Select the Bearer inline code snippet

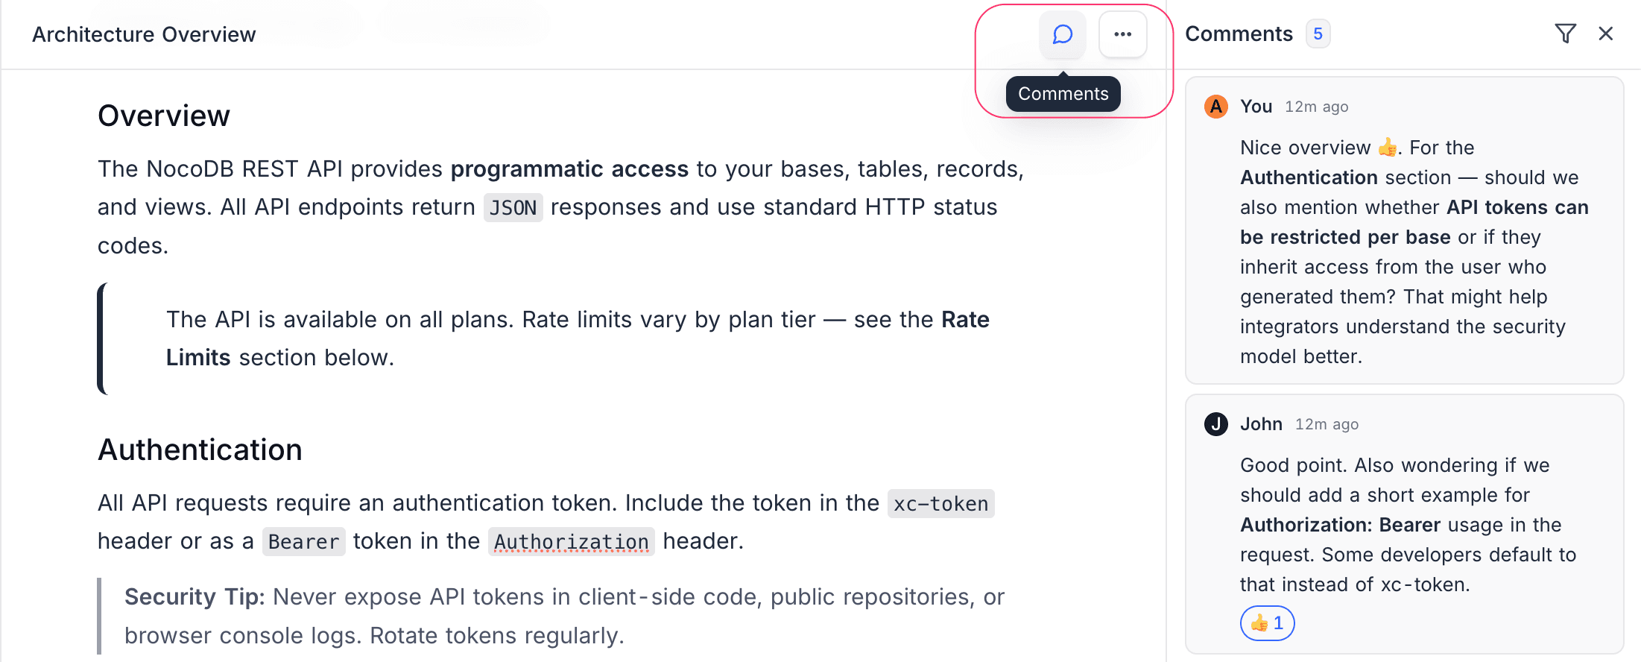(303, 541)
